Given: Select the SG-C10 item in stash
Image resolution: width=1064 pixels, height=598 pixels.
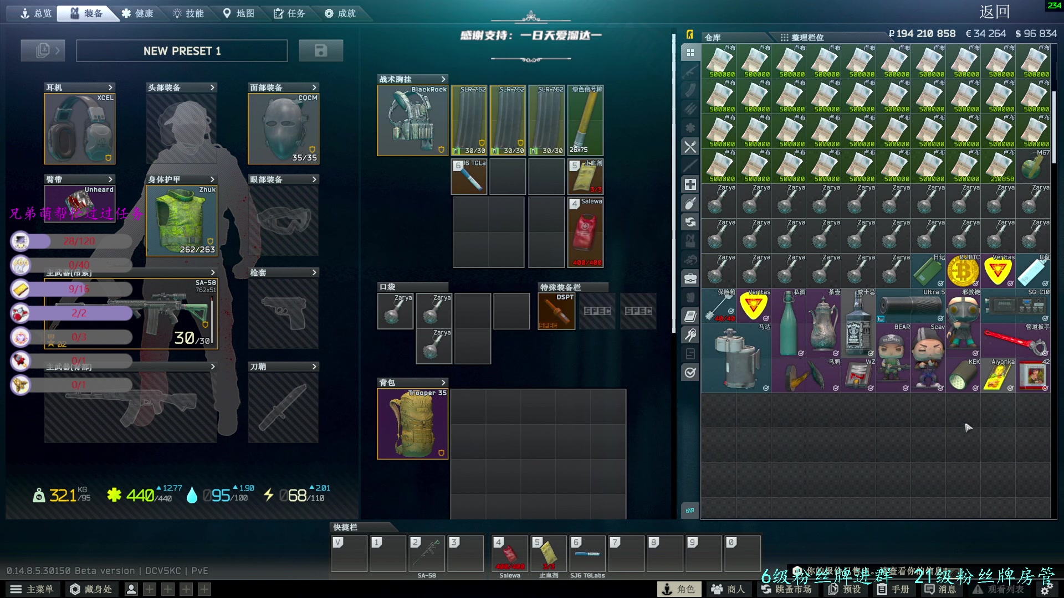Looking at the screenshot, I should (1016, 306).
